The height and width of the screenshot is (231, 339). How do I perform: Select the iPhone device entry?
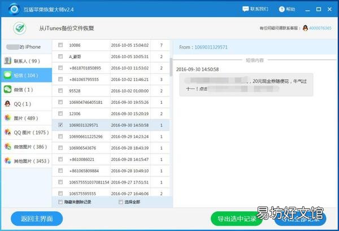click(x=27, y=47)
